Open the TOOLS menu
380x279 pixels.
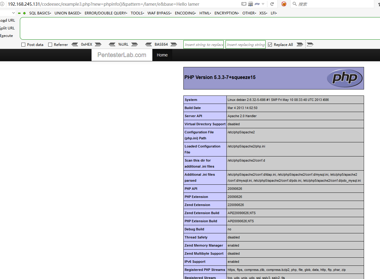tap(137, 13)
